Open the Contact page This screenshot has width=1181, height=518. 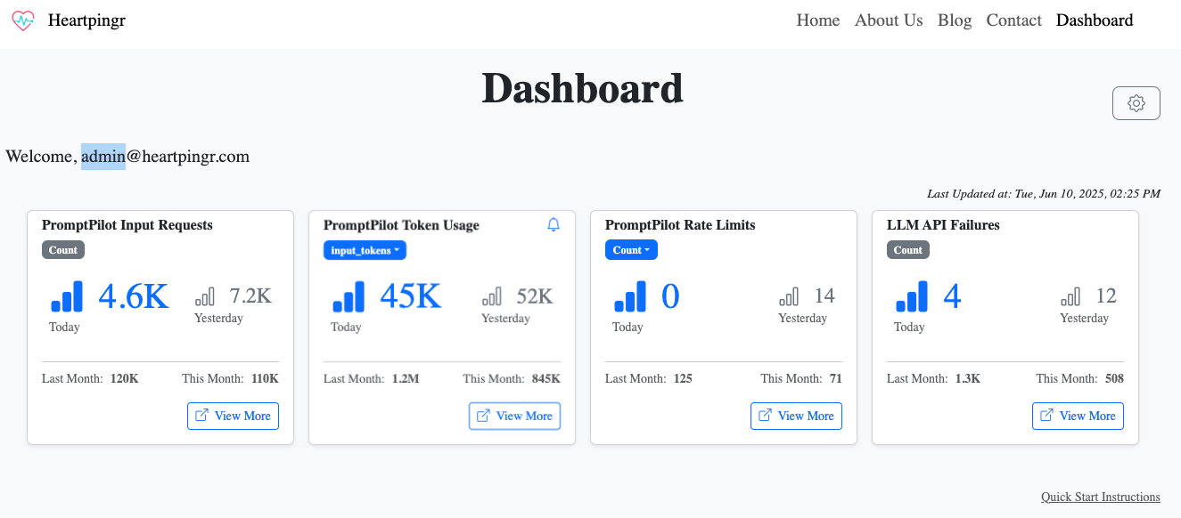(1013, 20)
